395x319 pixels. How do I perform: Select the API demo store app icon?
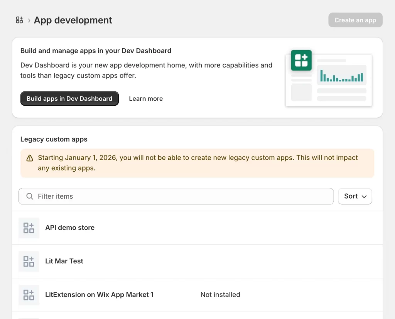pyautogui.click(x=29, y=228)
